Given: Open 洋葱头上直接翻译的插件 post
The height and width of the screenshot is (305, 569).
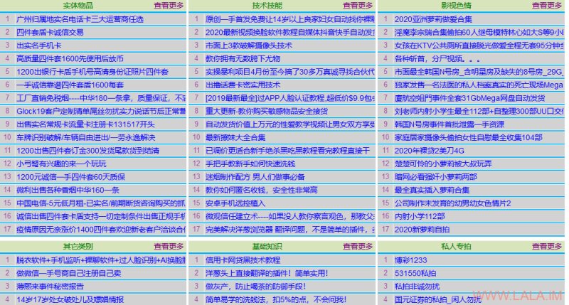Looking at the screenshot, I should [x=267, y=273].
